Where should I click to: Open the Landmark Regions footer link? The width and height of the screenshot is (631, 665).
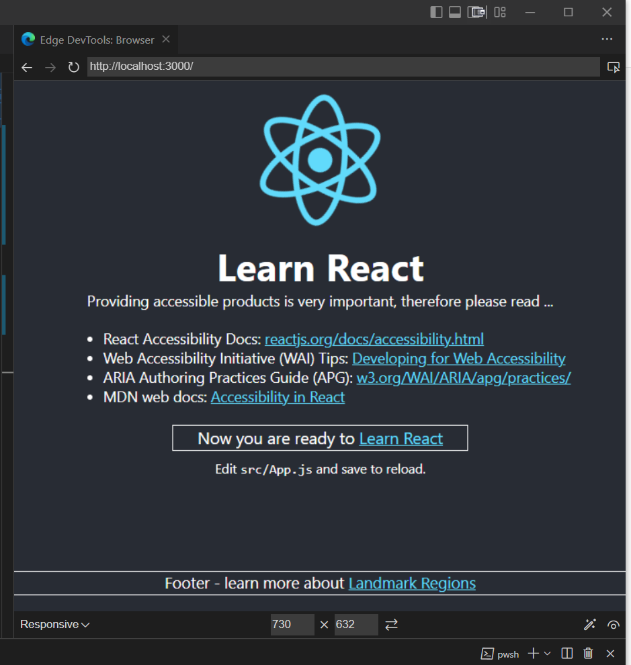coord(412,583)
